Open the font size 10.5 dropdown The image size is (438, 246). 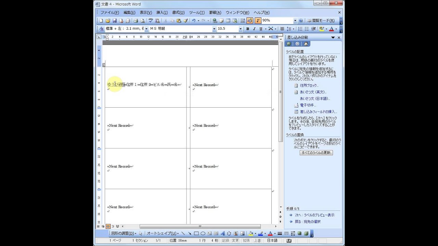(x=241, y=29)
